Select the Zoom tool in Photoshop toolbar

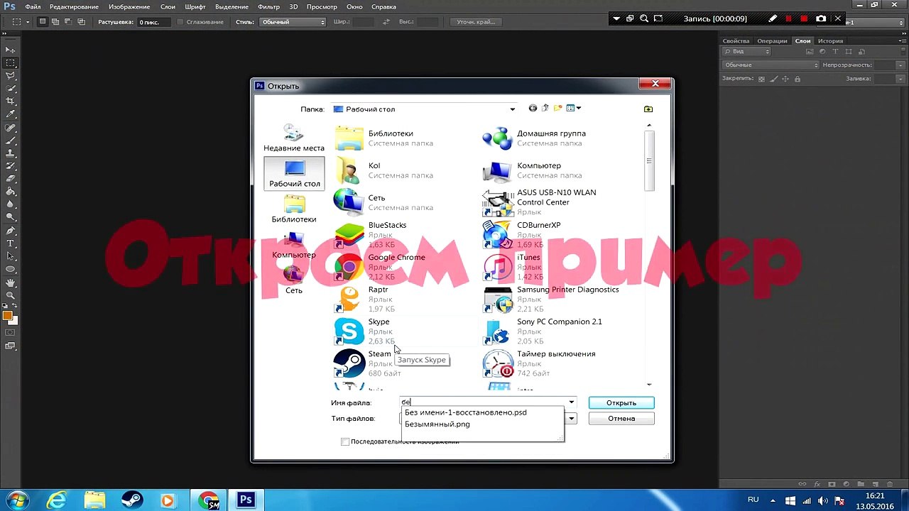coord(11,295)
